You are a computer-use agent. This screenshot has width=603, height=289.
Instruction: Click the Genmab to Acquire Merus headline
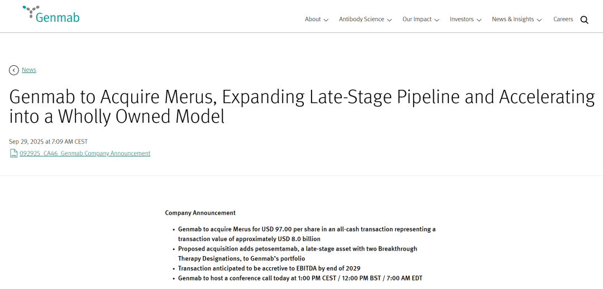[301, 106]
